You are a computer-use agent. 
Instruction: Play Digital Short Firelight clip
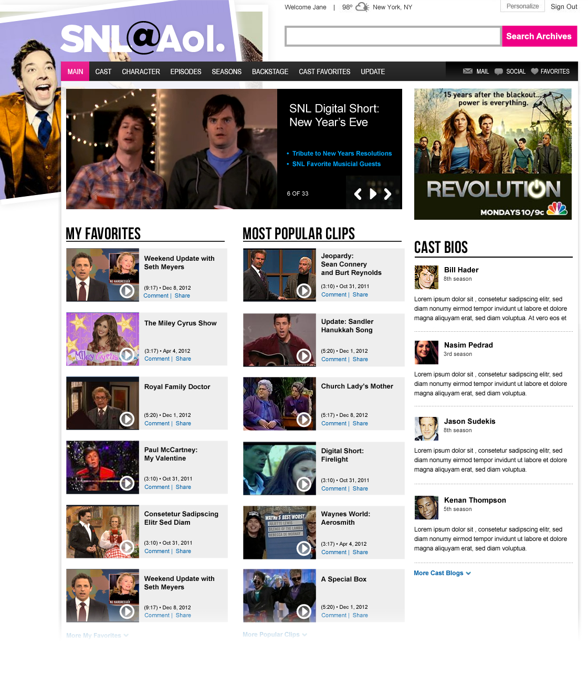pyautogui.click(x=304, y=484)
